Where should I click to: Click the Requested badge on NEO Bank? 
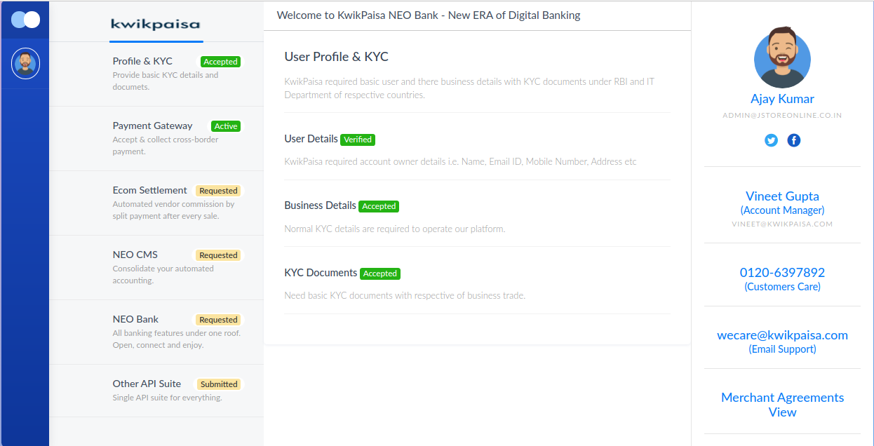(218, 320)
